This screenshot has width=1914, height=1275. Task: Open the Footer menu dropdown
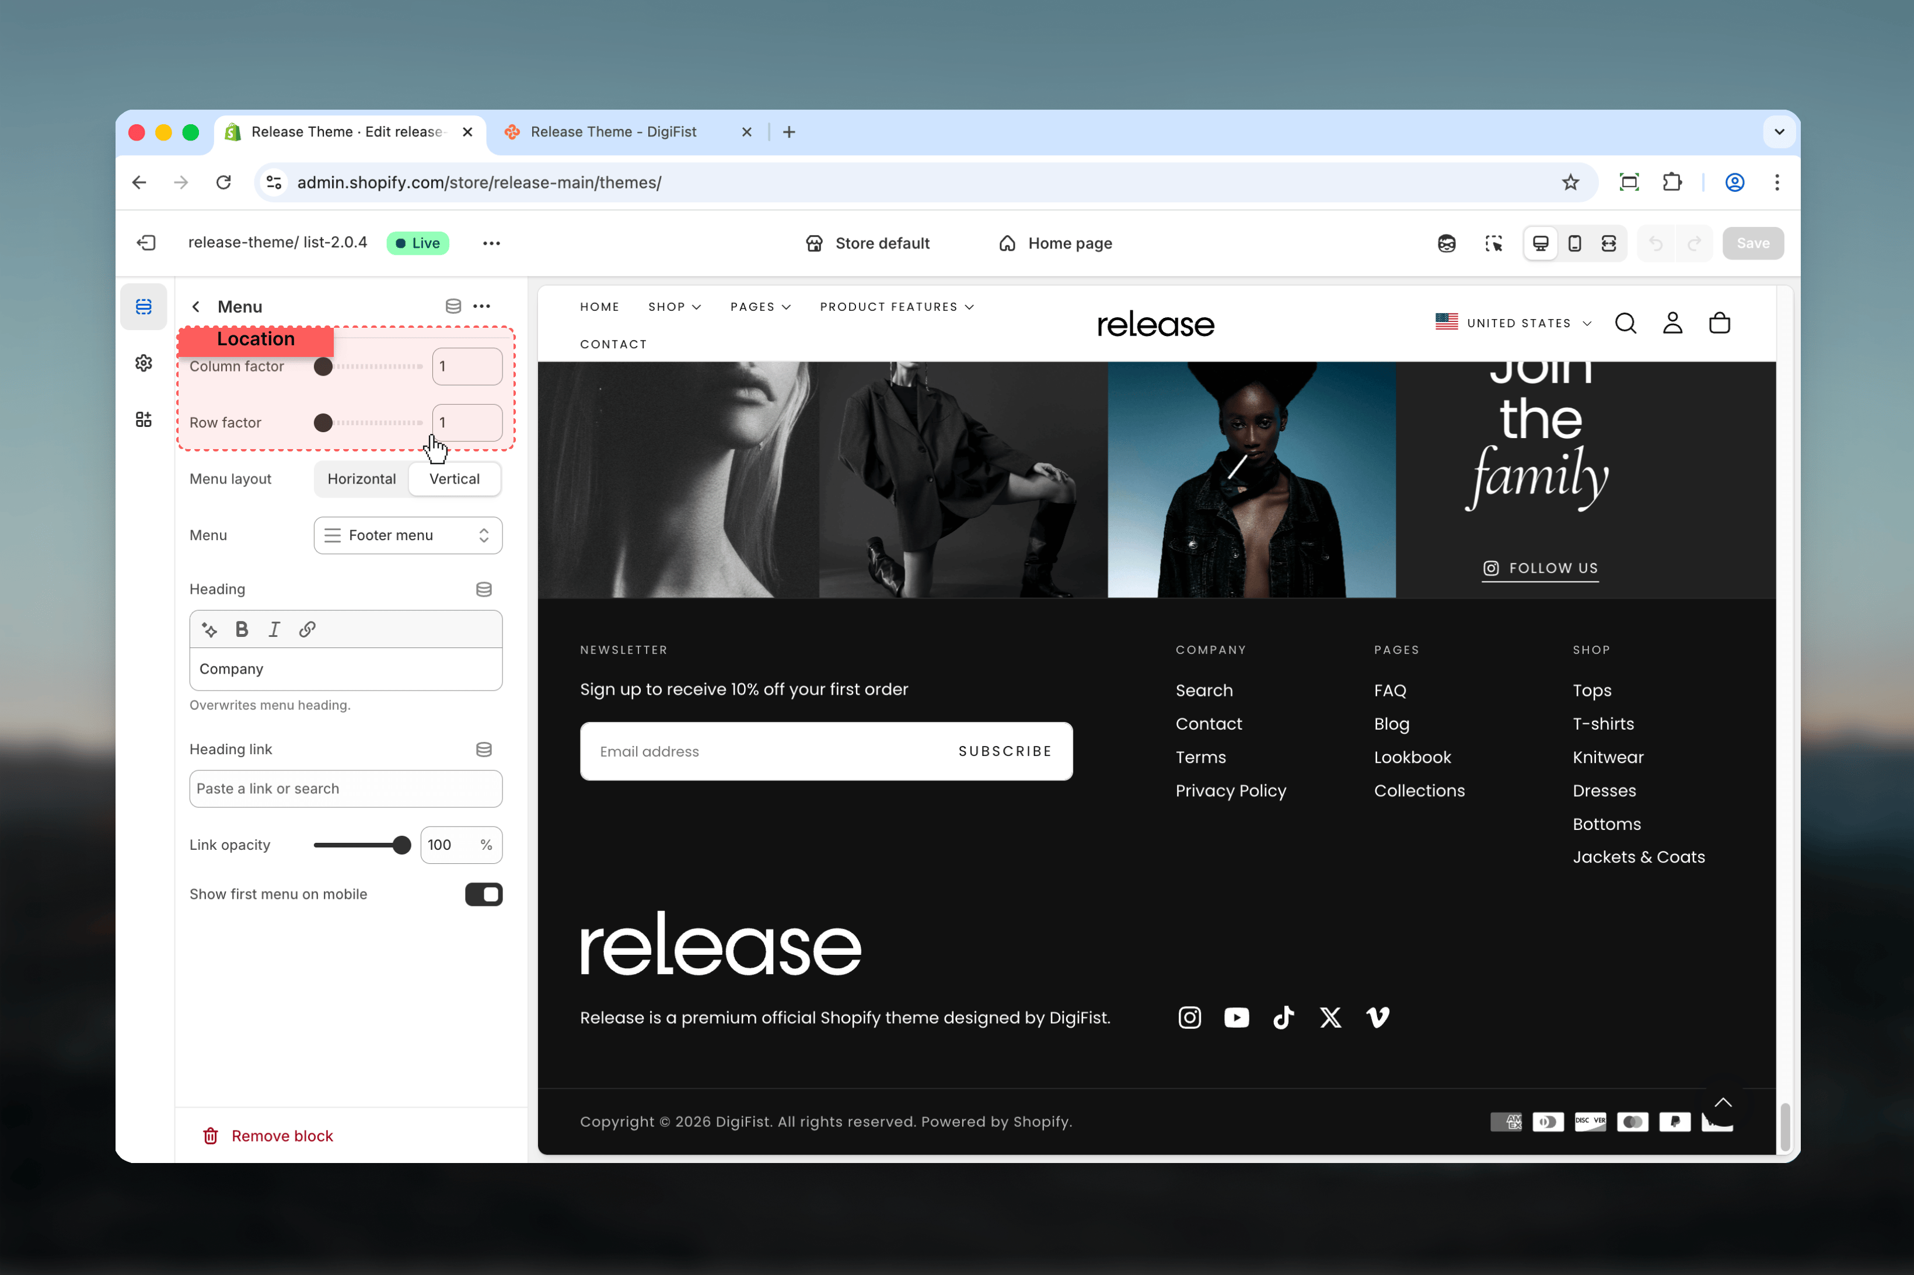click(407, 535)
